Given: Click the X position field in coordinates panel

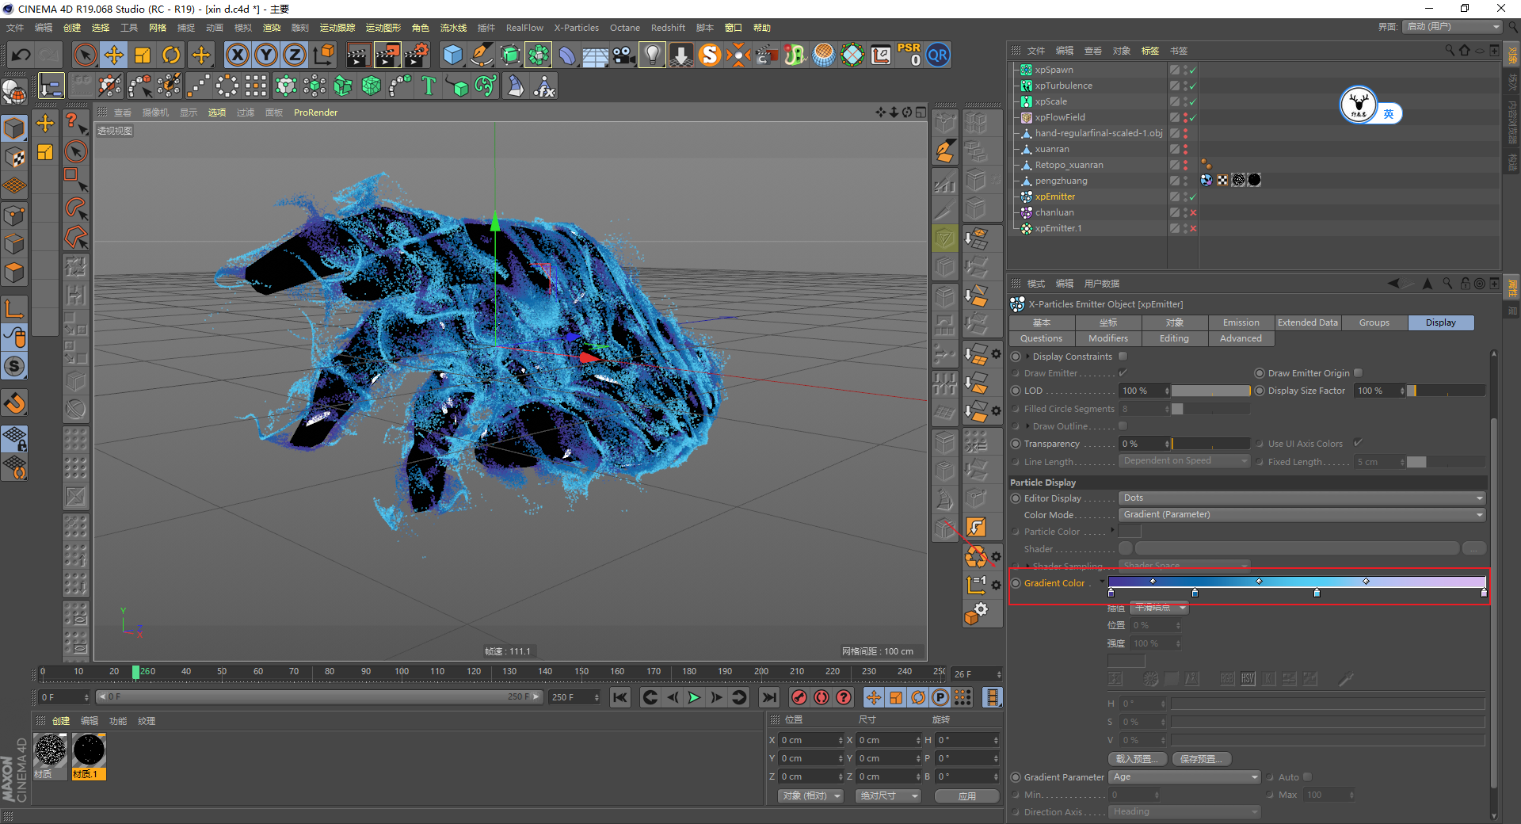Looking at the screenshot, I should pos(811,740).
